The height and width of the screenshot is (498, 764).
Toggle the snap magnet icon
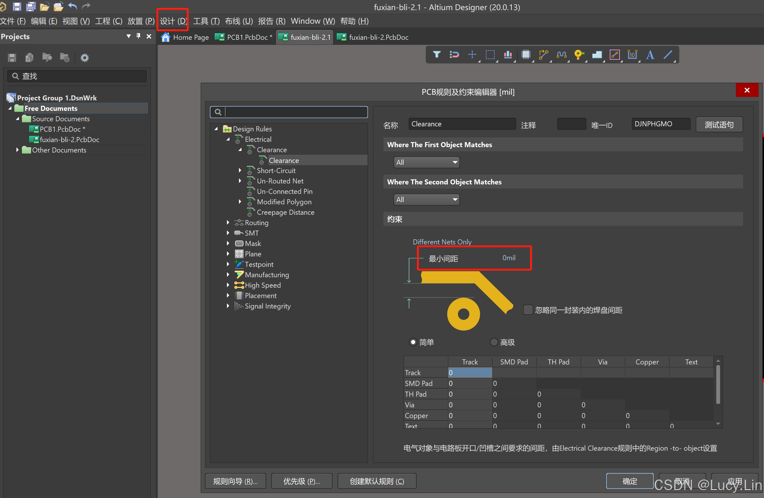pyautogui.click(x=454, y=55)
